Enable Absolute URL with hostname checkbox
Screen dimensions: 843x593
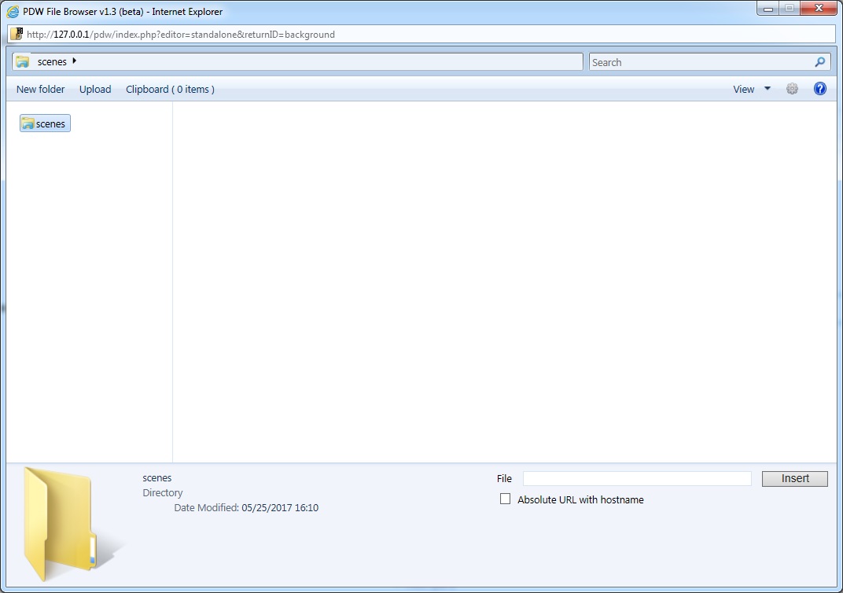tap(505, 499)
